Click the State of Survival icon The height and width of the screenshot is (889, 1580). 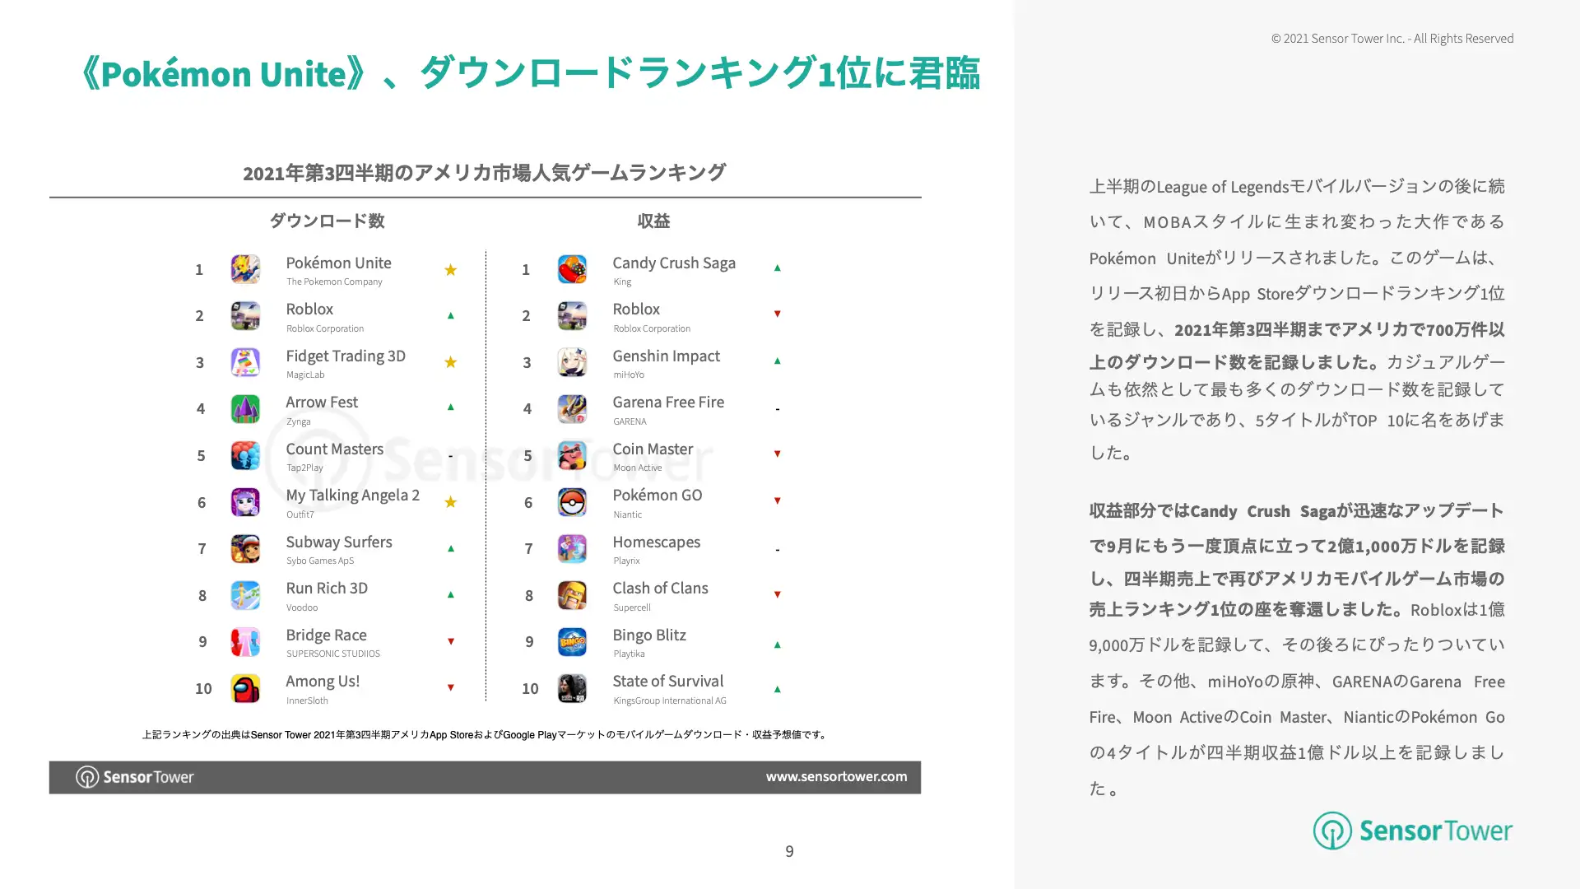(x=572, y=688)
